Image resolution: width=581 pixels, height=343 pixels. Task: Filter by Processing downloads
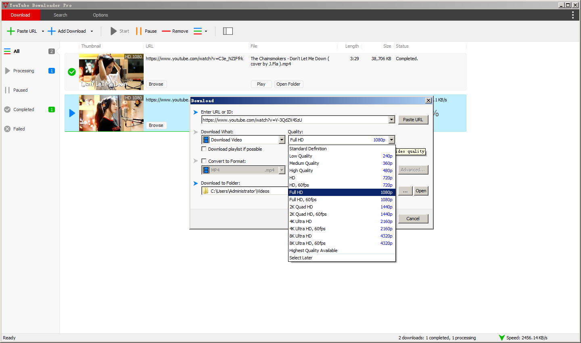pyautogui.click(x=30, y=71)
